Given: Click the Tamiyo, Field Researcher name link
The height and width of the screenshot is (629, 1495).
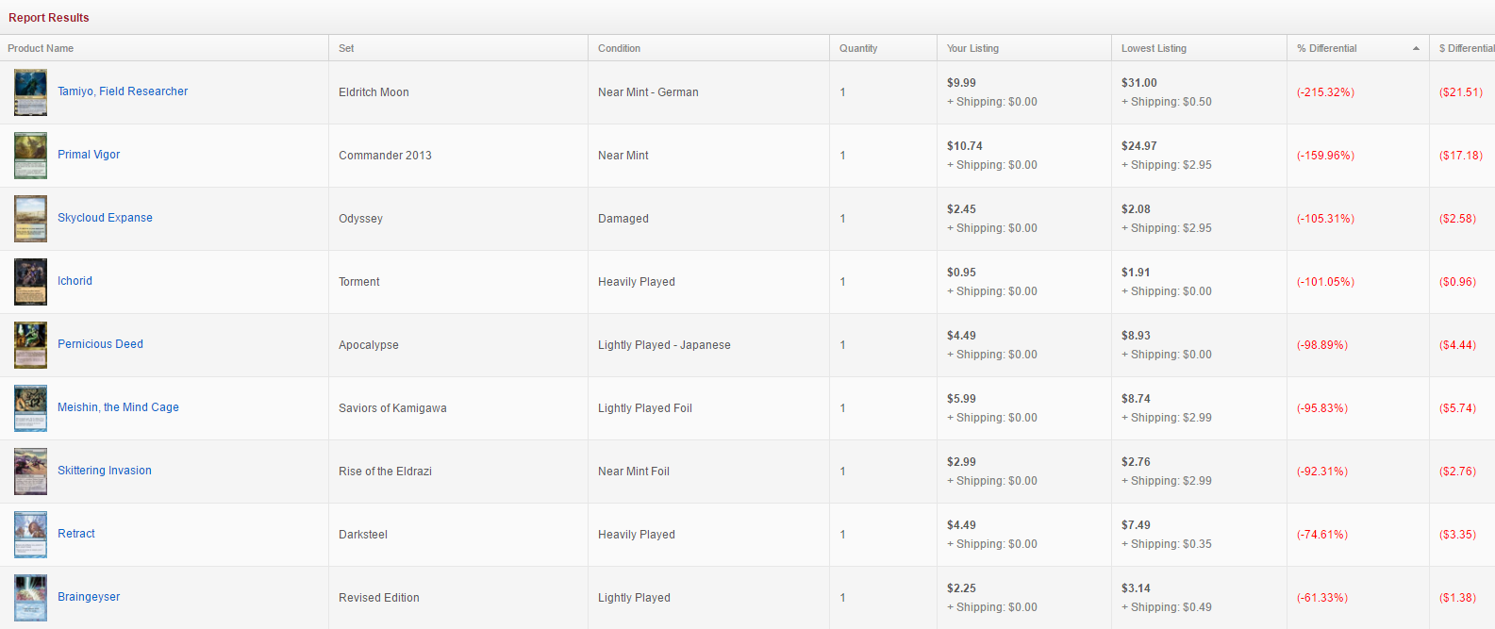Looking at the screenshot, I should [123, 91].
